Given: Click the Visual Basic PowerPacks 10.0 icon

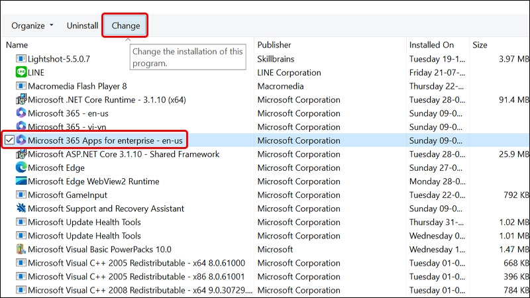Looking at the screenshot, I should [x=21, y=249].
